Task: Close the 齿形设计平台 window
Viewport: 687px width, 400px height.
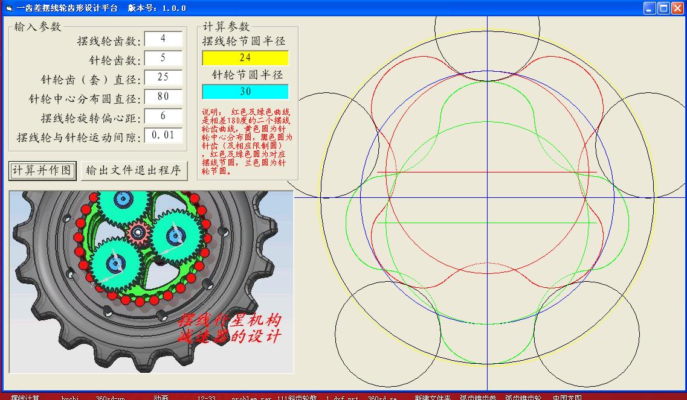Action: [x=678, y=8]
